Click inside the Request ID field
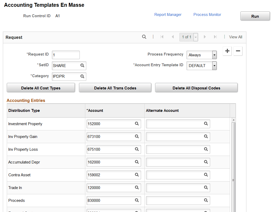Screen dimensions: 273x212 pos(65,55)
